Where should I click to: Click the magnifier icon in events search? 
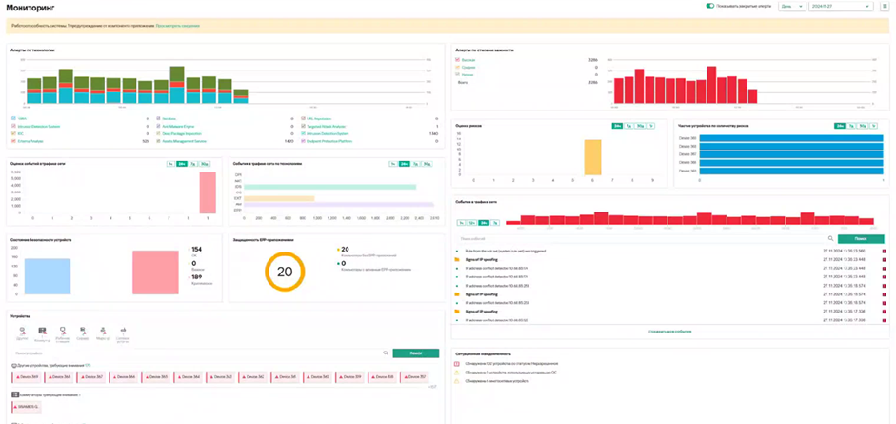click(831, 239)
